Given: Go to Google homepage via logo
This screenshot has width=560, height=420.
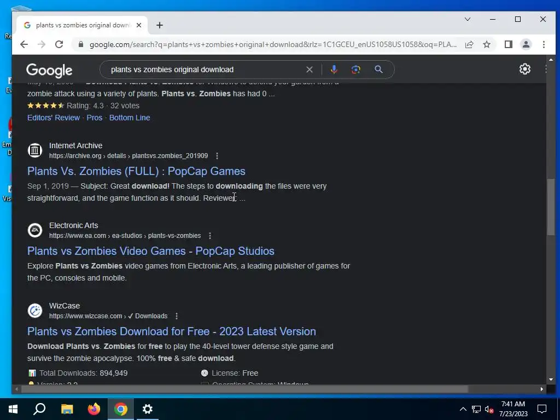Looking at the screenshot, I should point(49,70).
